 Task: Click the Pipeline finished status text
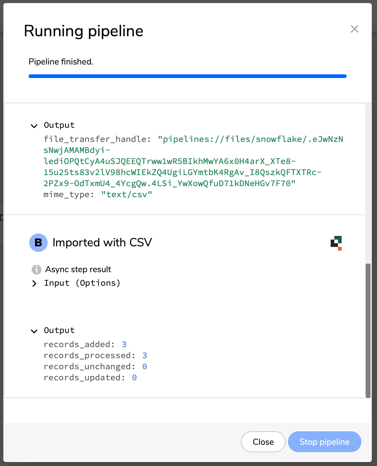pos(61,62)
